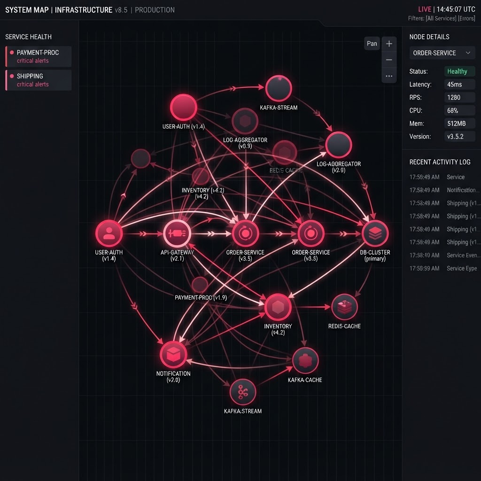Click the unlabeled dim node above USER-AUTH
Image resolution: width=481 pixels, height=481 pixels.
[140, 158]
